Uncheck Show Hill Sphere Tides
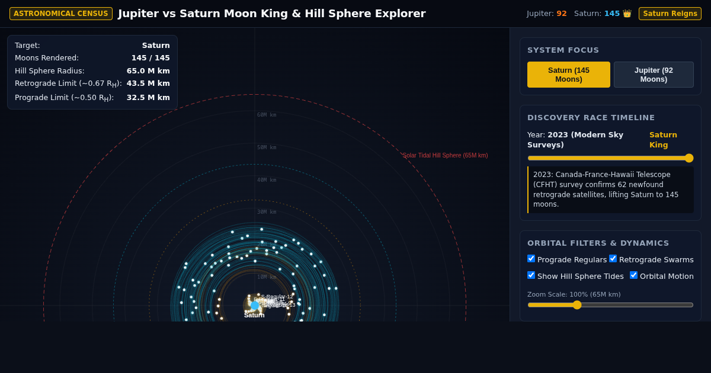 (531, 275)
